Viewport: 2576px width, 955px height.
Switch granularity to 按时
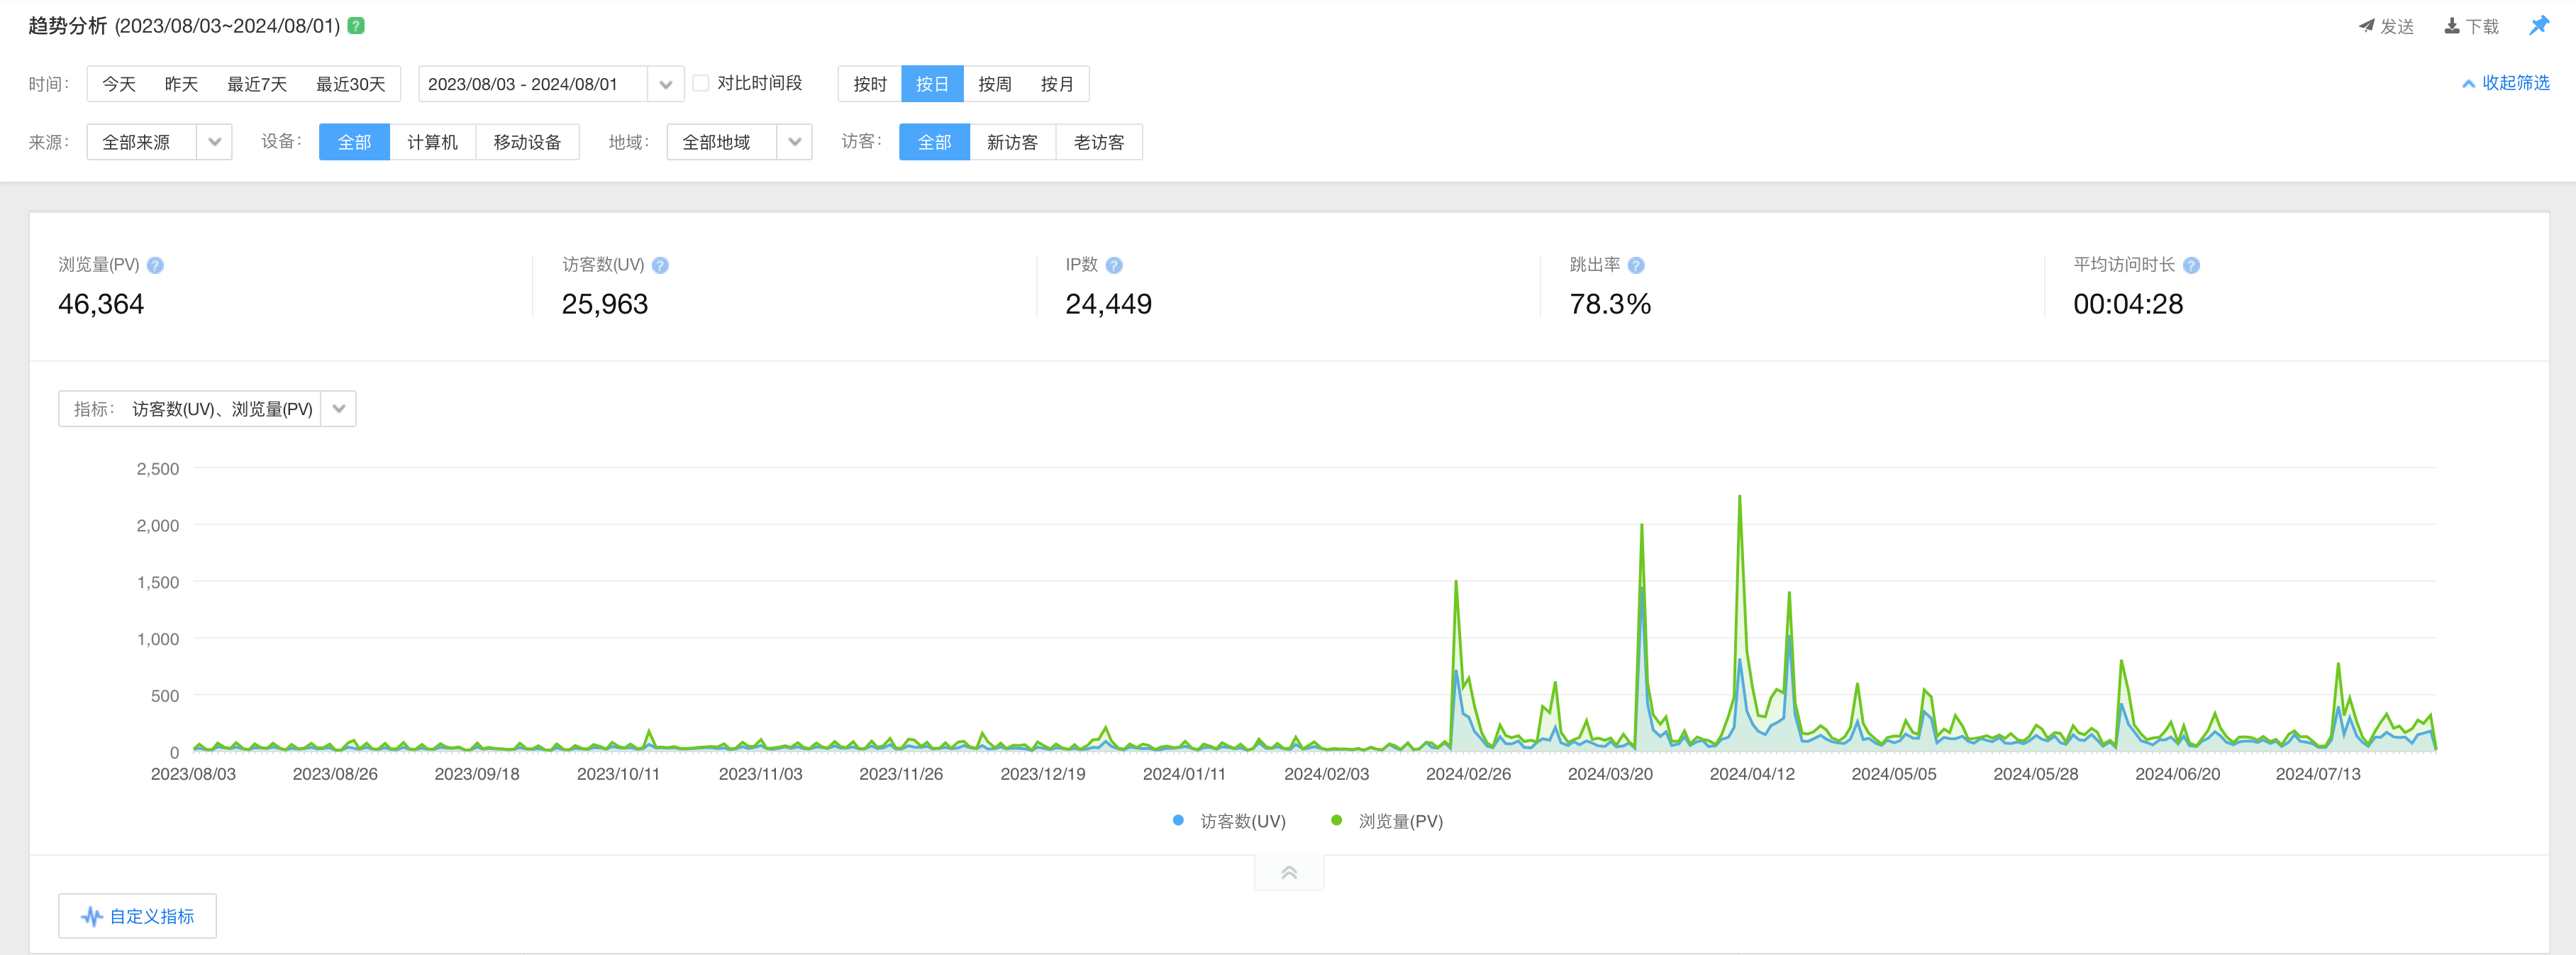(870, 84)
